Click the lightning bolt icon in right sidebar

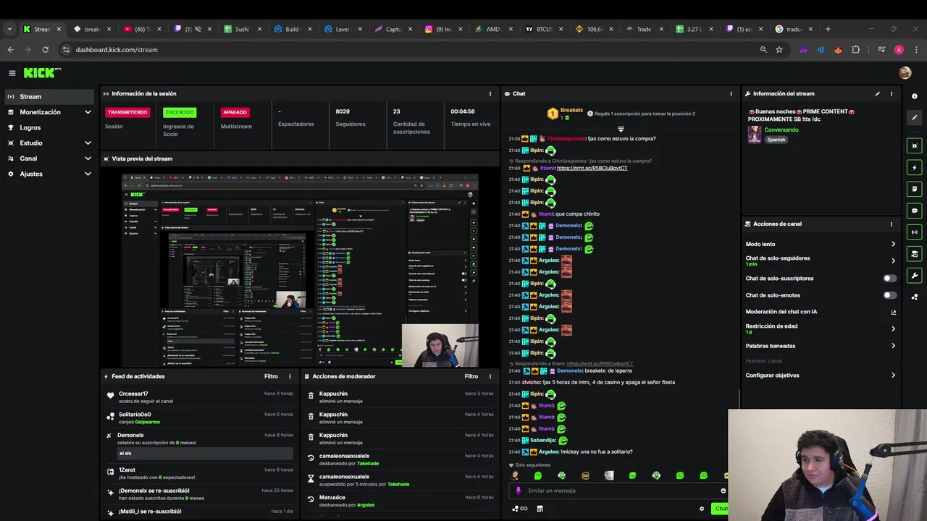pos(915,167)
